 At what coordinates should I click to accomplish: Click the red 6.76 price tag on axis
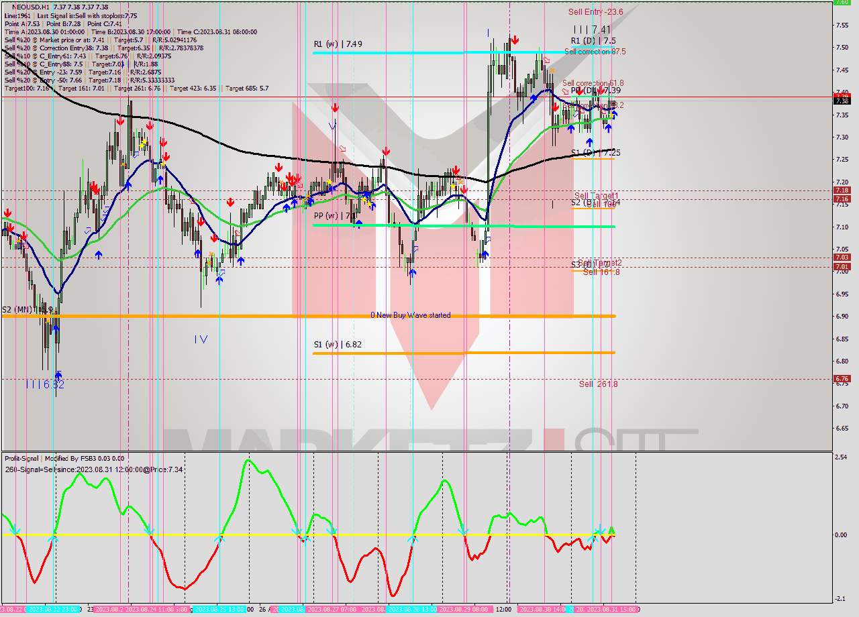[842, 379]
